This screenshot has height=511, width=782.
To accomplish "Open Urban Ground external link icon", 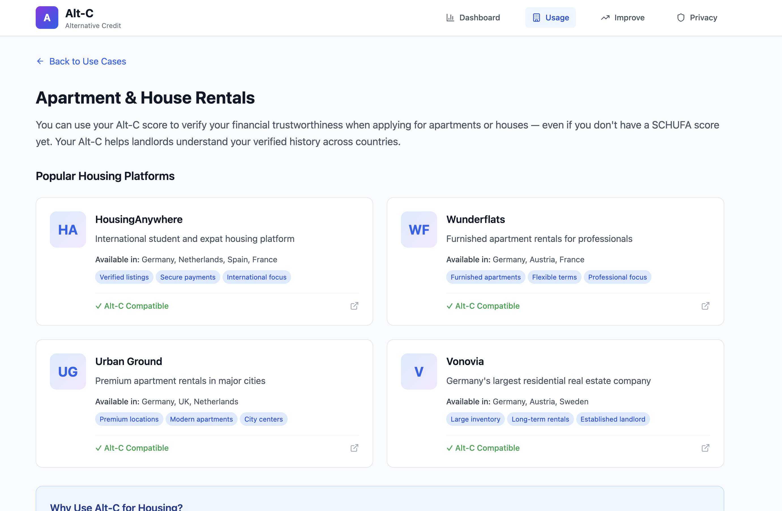I will (x=354, y=448).
